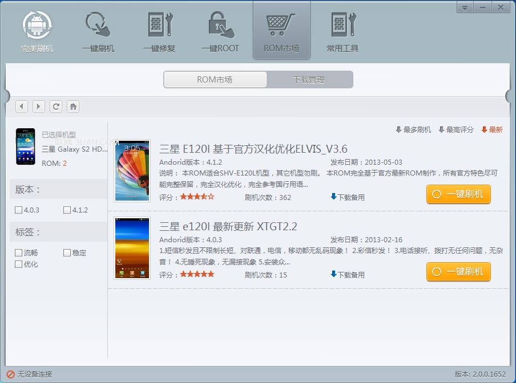Switch to the ROM市场 sub-tab
Image resolution: width=516 pixels, height=383 pixels.
(x=215, y=79)
